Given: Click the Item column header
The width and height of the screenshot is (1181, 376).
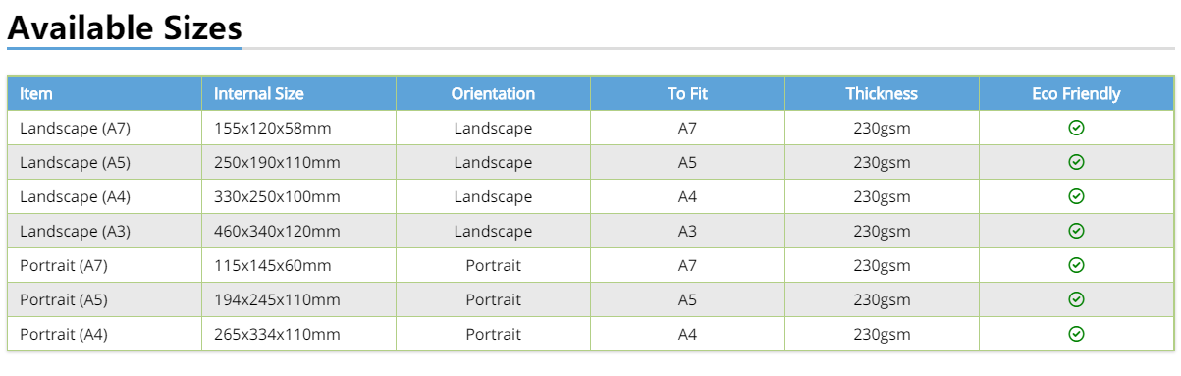Looking at the screenshot, I should click(105, 93).
